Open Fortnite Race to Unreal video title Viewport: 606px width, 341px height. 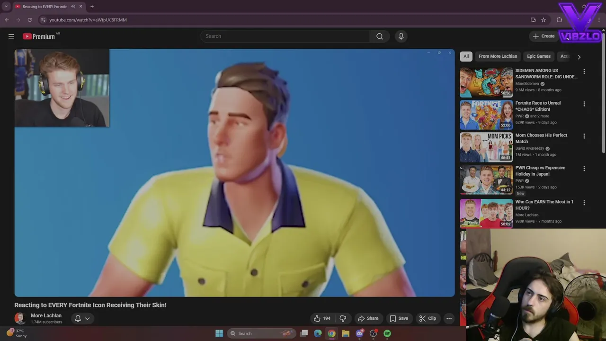pyautogui.click(x=538, y=106)
